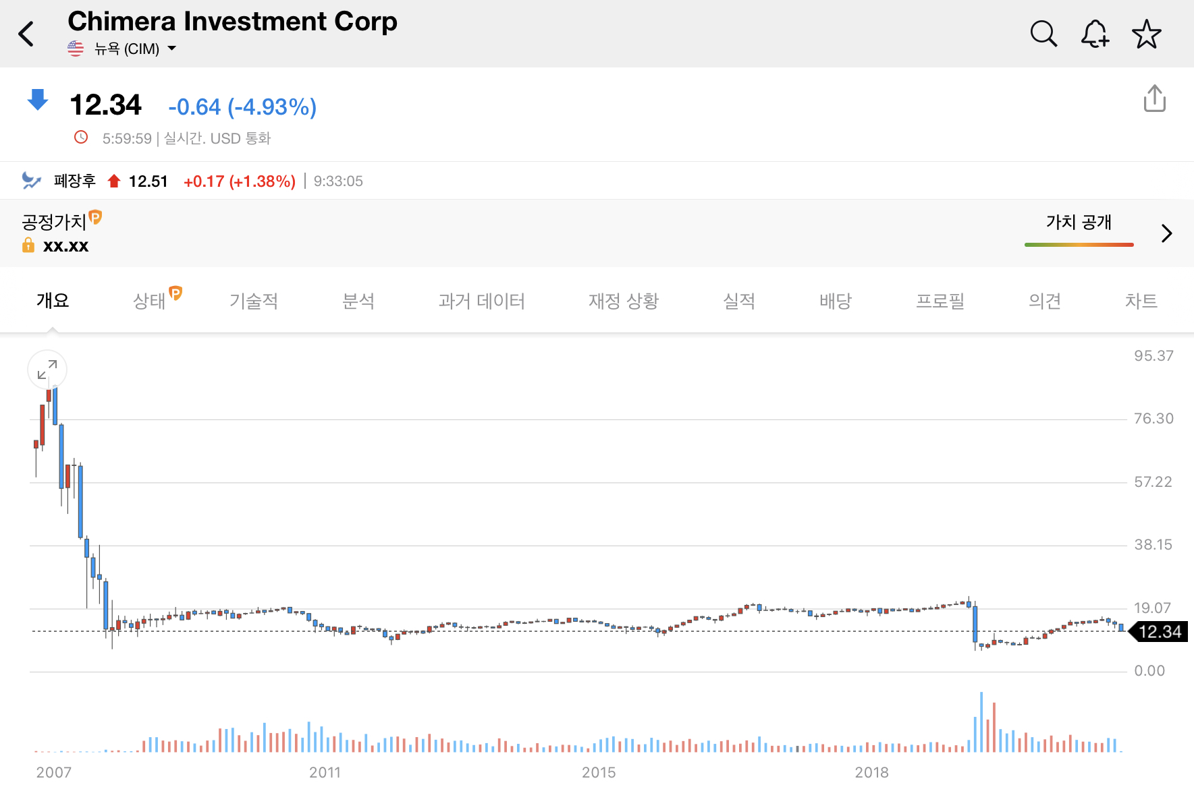Open the 과거 데이터 tab
This screenshot has width=1194, height=789.
coord(481,301)
